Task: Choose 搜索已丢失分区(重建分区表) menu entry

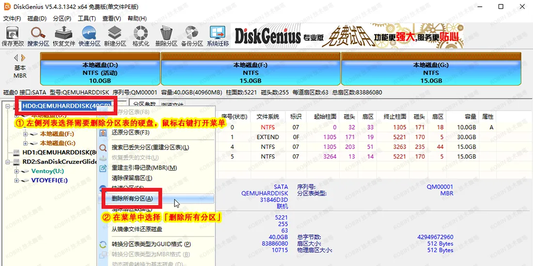Action: tap(156, 148)
